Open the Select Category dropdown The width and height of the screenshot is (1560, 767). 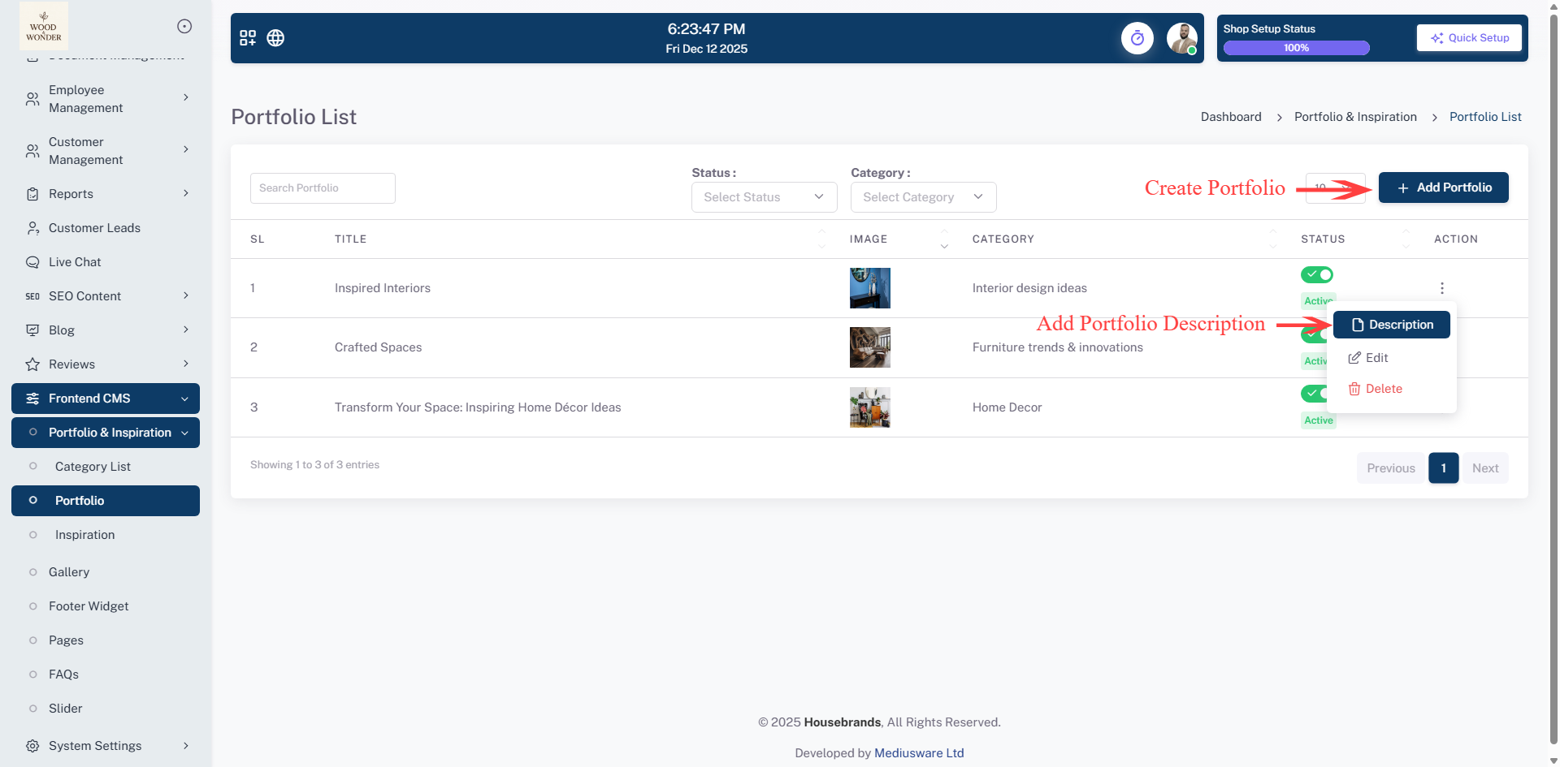(x=923, y=197)
